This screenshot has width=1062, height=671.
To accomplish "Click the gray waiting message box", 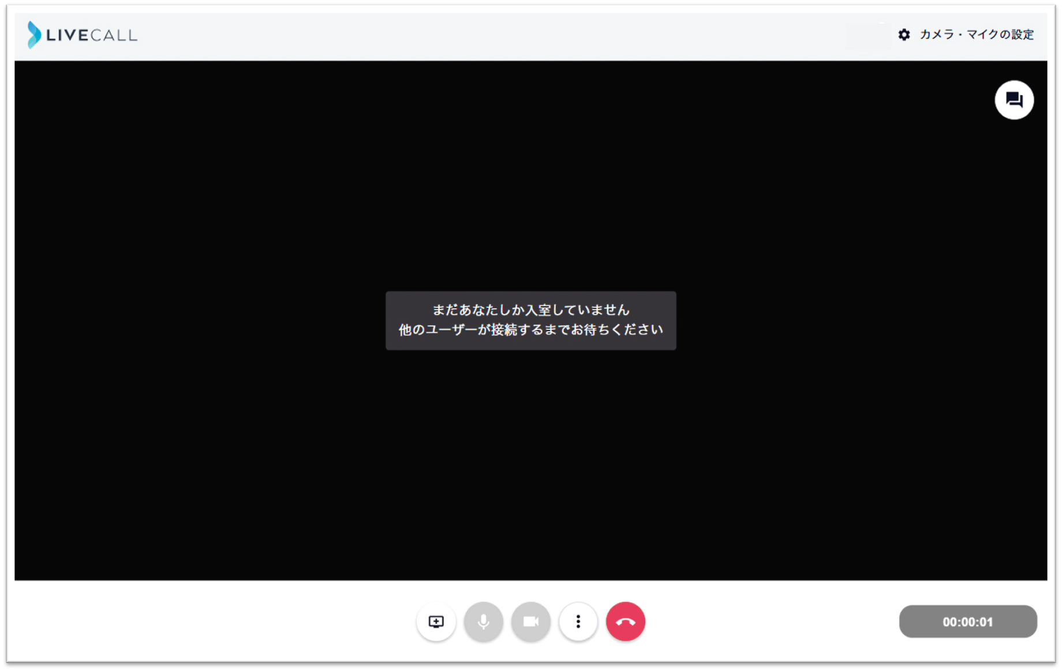I will coord(530,320).
